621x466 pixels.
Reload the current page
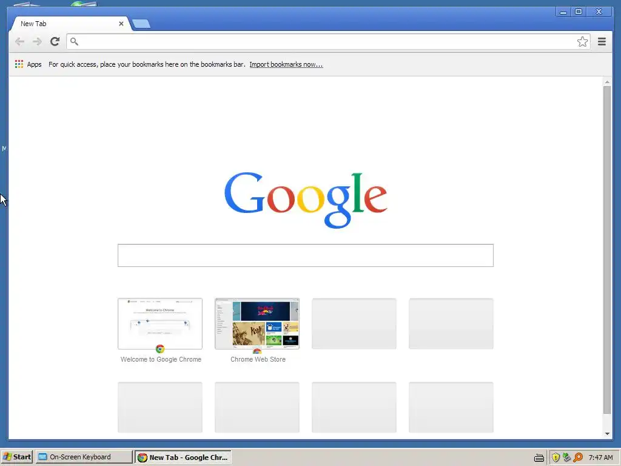coord(55,41)
